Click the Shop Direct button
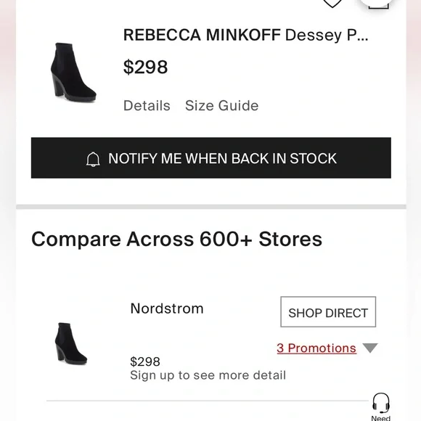The image size is (421, 421). (x=328, y=312)
